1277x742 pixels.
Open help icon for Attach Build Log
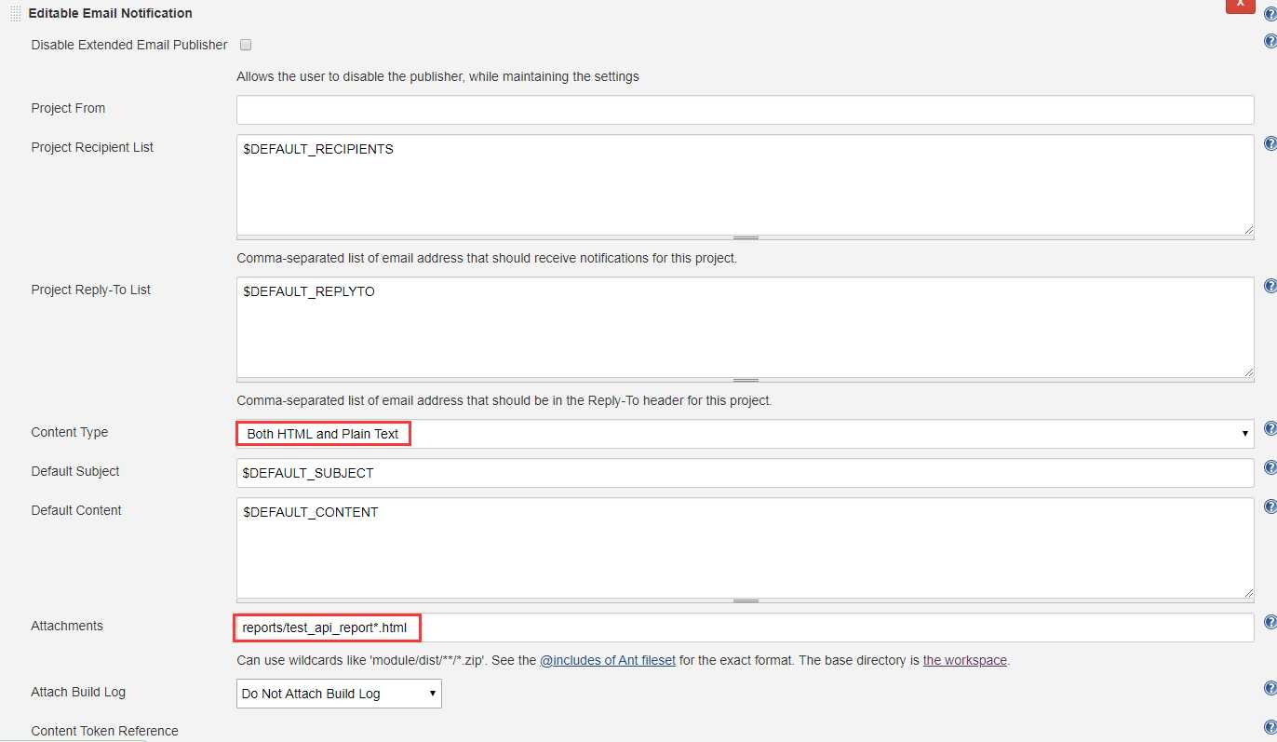[x=1270, y=689]
